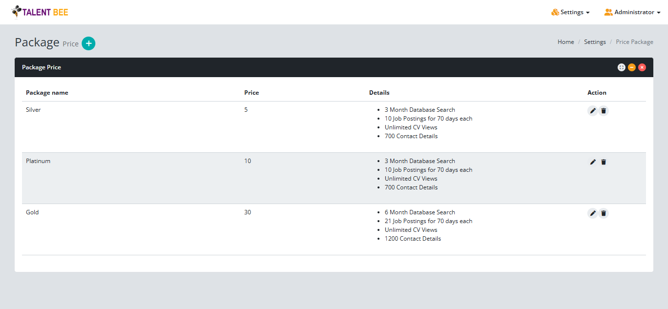Image resolution: width=668 pixels, height=309 pixels.
Task: Click the Details column header
Action: (379, 93)
